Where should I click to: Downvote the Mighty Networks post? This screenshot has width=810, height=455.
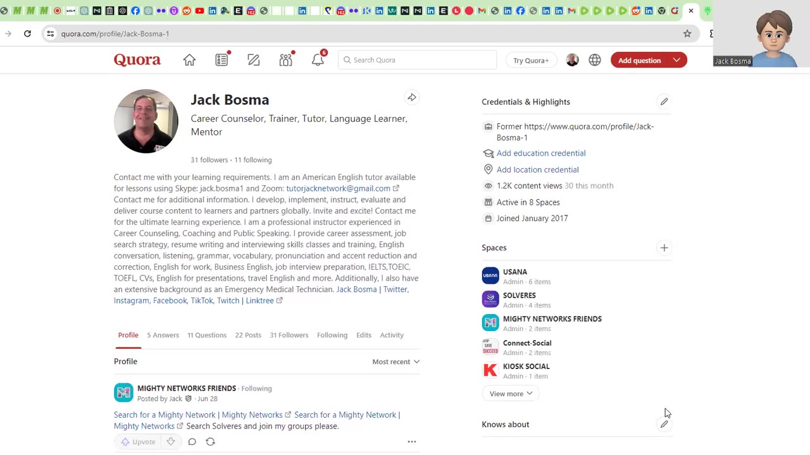tap(171, 442)
